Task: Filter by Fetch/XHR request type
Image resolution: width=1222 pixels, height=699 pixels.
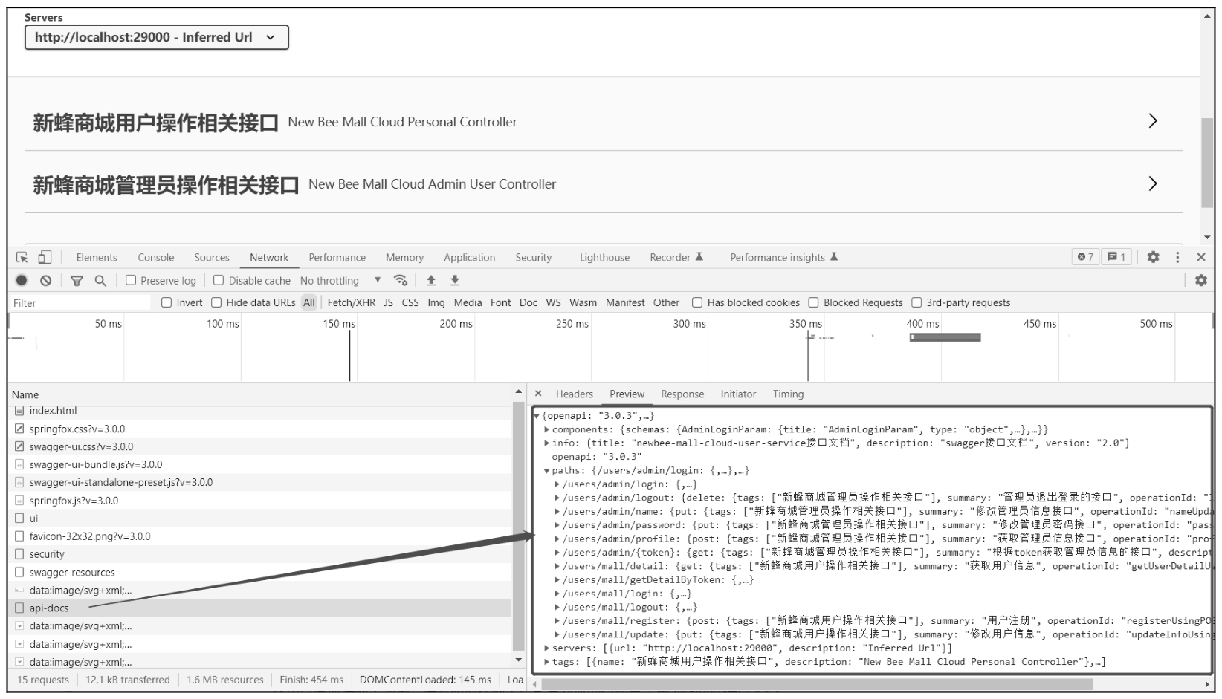Action: [352, 302]
